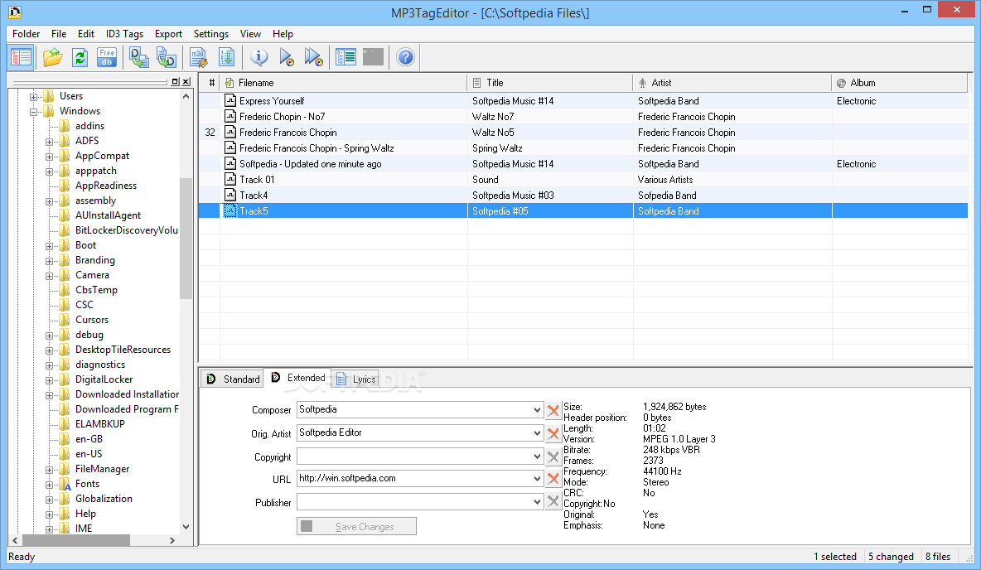This screenshot has width=981, height=570.
Task: Sort by the Album column header
Action: click(899, 83)
